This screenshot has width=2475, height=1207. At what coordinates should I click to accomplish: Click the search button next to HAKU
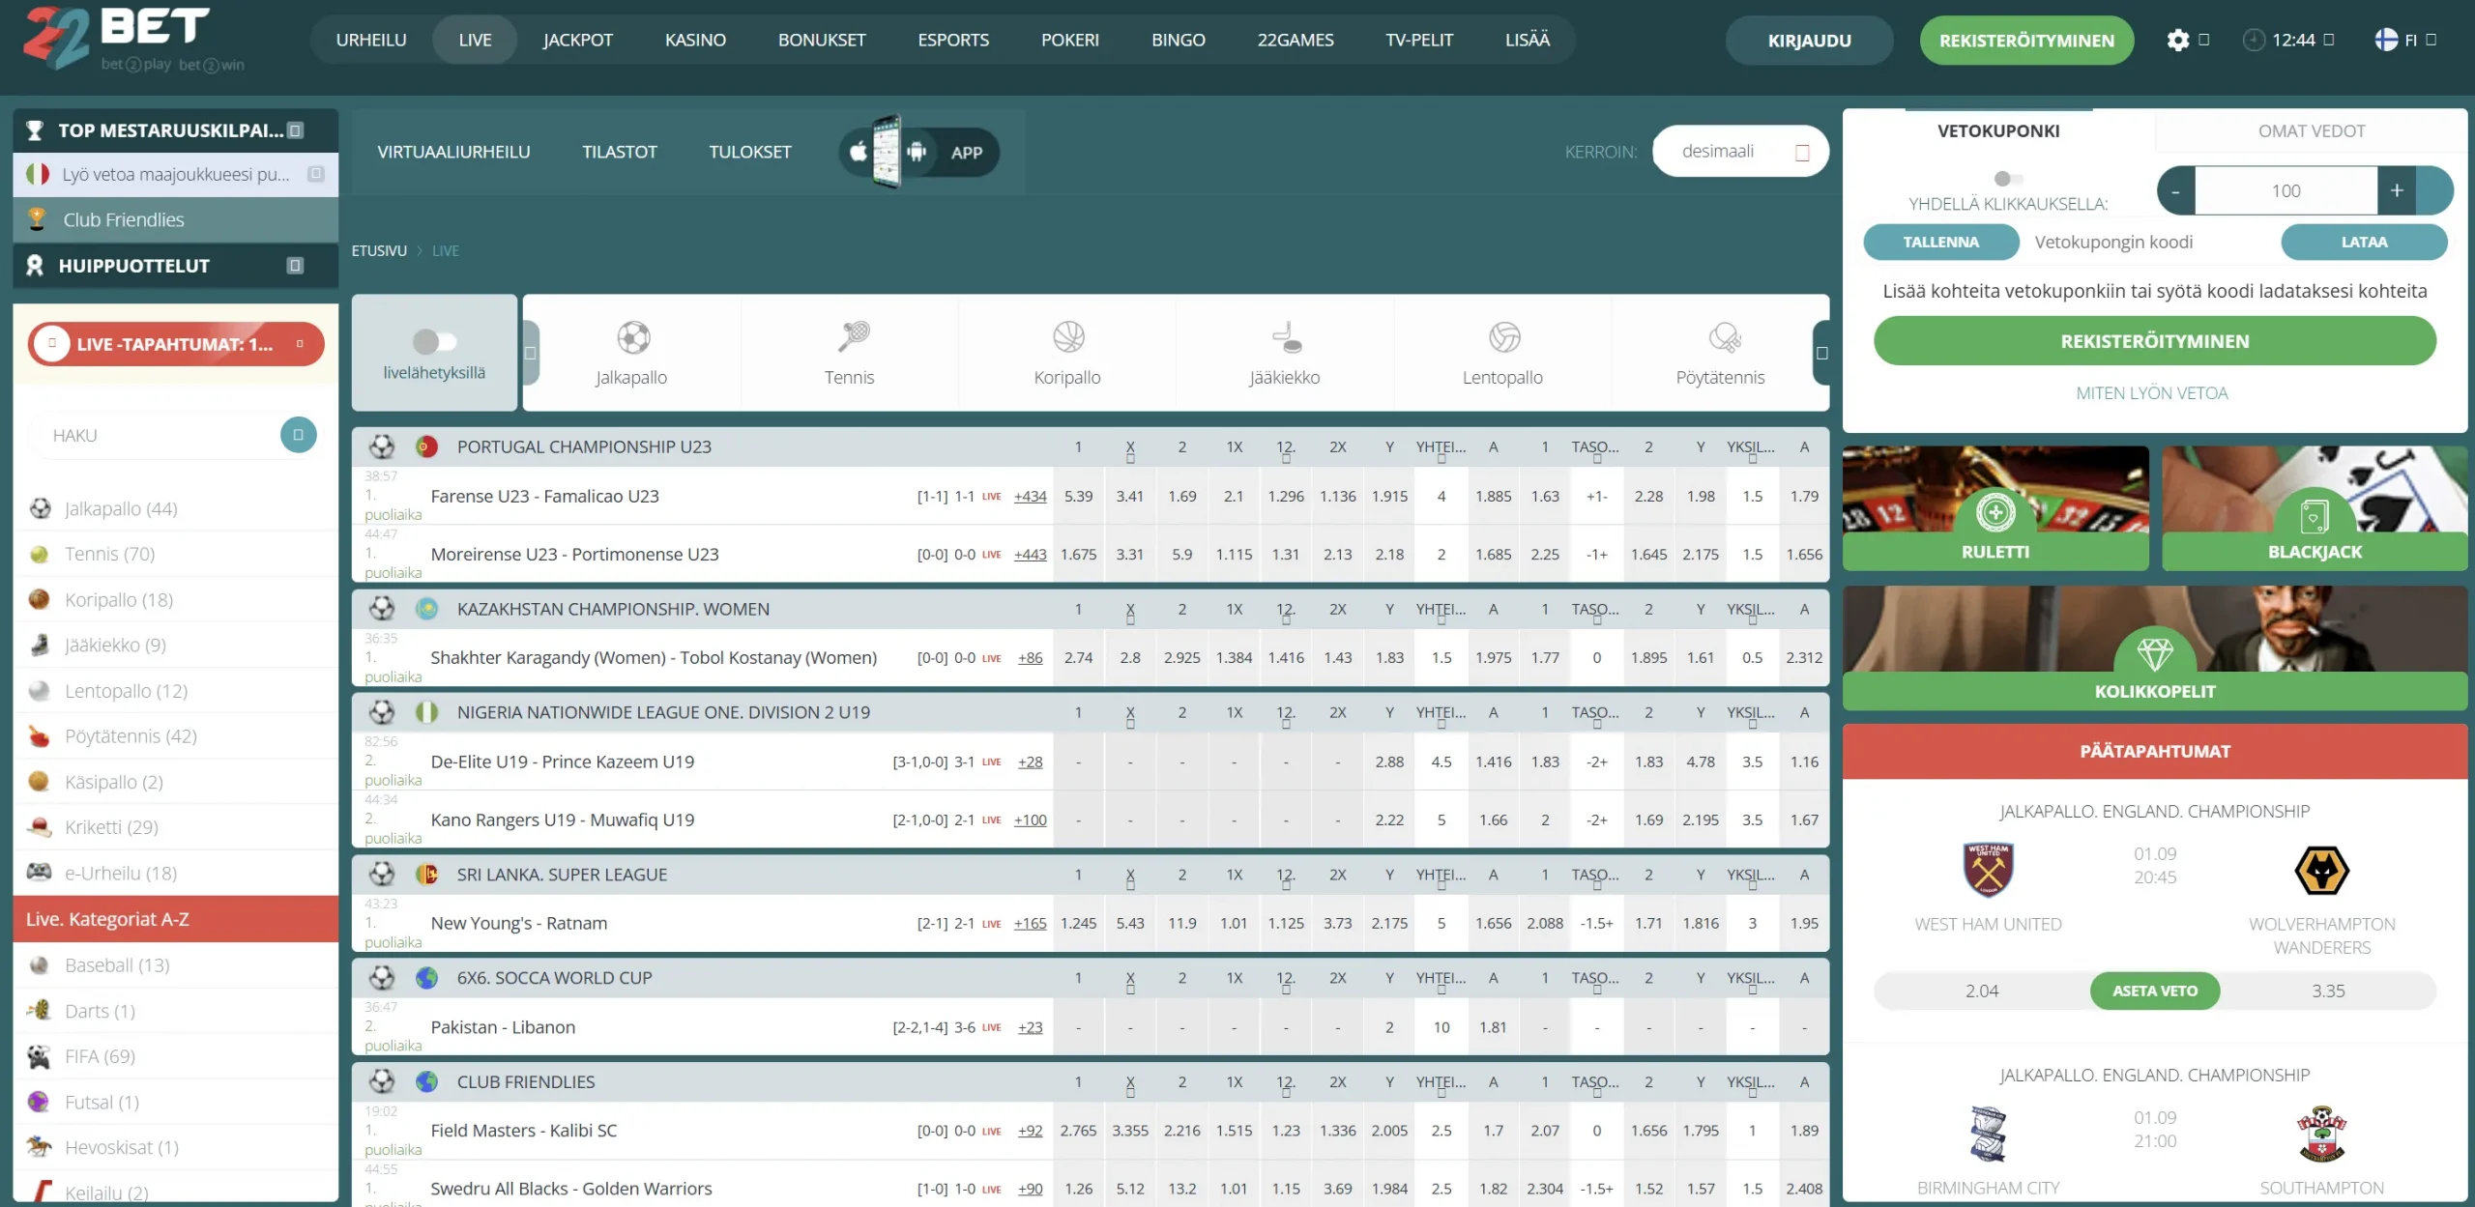coord(299,435)
